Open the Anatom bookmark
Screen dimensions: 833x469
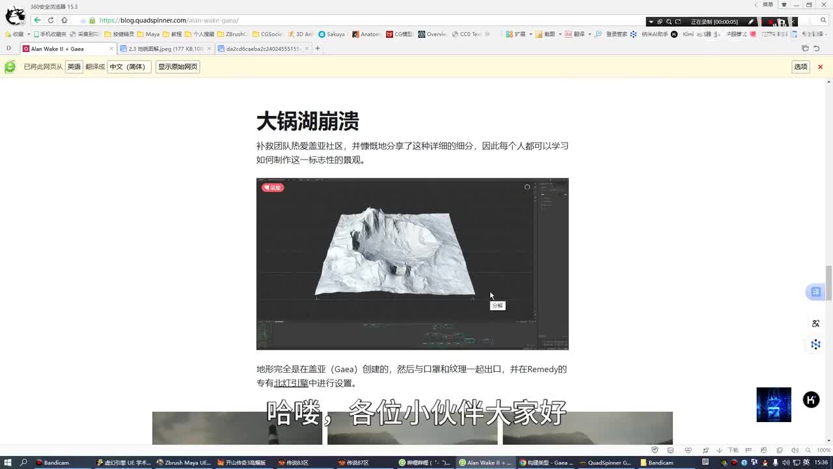coord(366,34)
